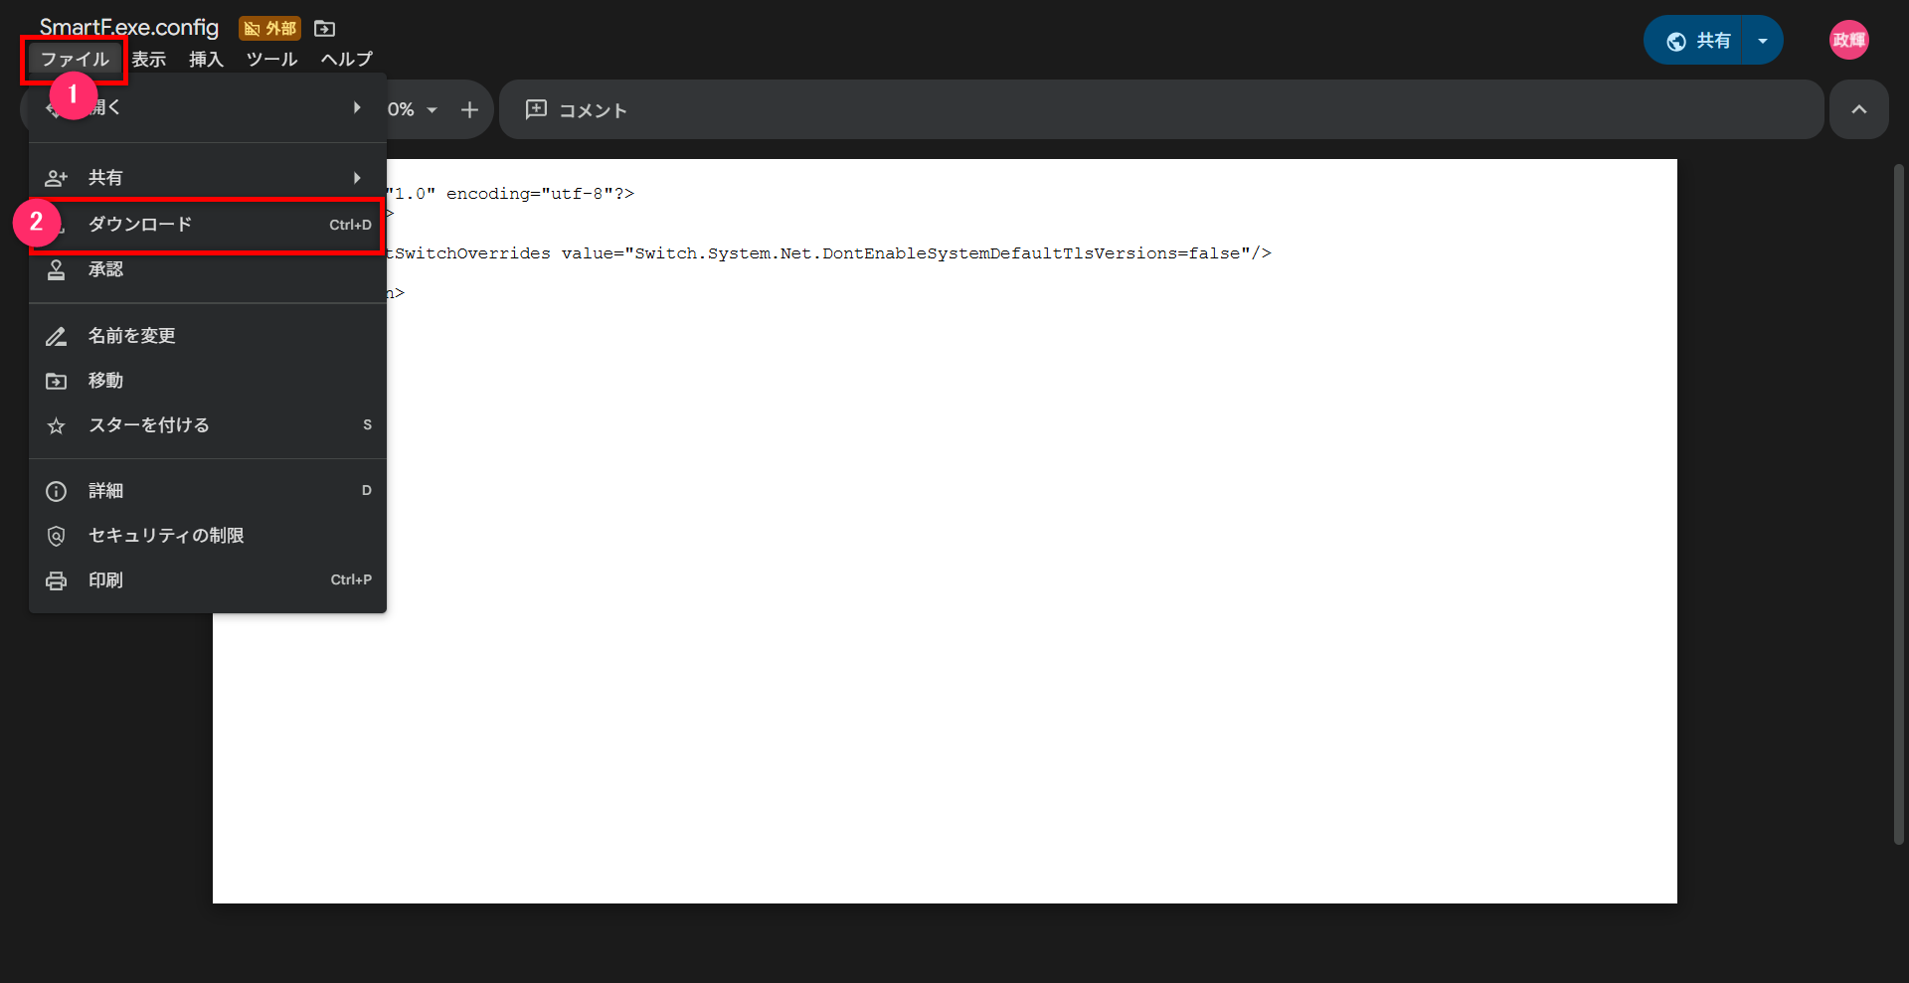The height and width of the screenshot is (983, 1909).
Task: Click the 外部 external badge
Action: 269,29
